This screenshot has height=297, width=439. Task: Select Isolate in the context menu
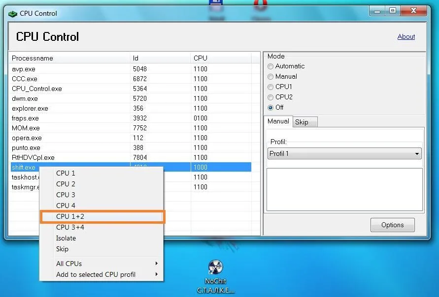pos(66,238)
